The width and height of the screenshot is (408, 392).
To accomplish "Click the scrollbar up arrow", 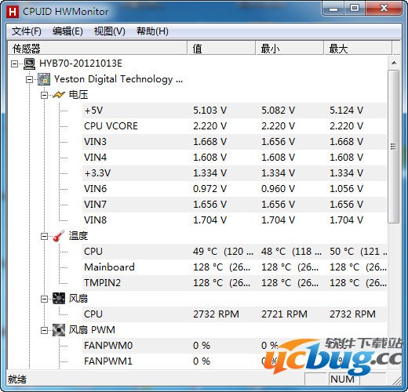I will pos(394,63).
